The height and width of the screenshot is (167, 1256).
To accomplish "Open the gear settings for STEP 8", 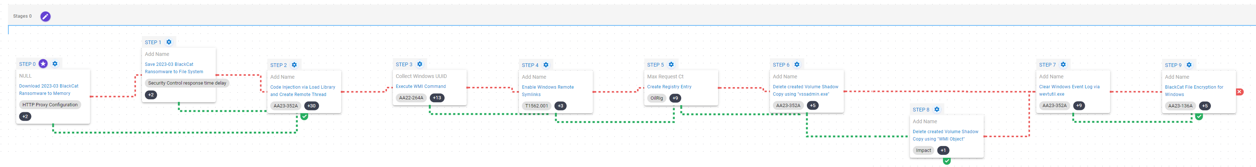I will click(937, 110).
